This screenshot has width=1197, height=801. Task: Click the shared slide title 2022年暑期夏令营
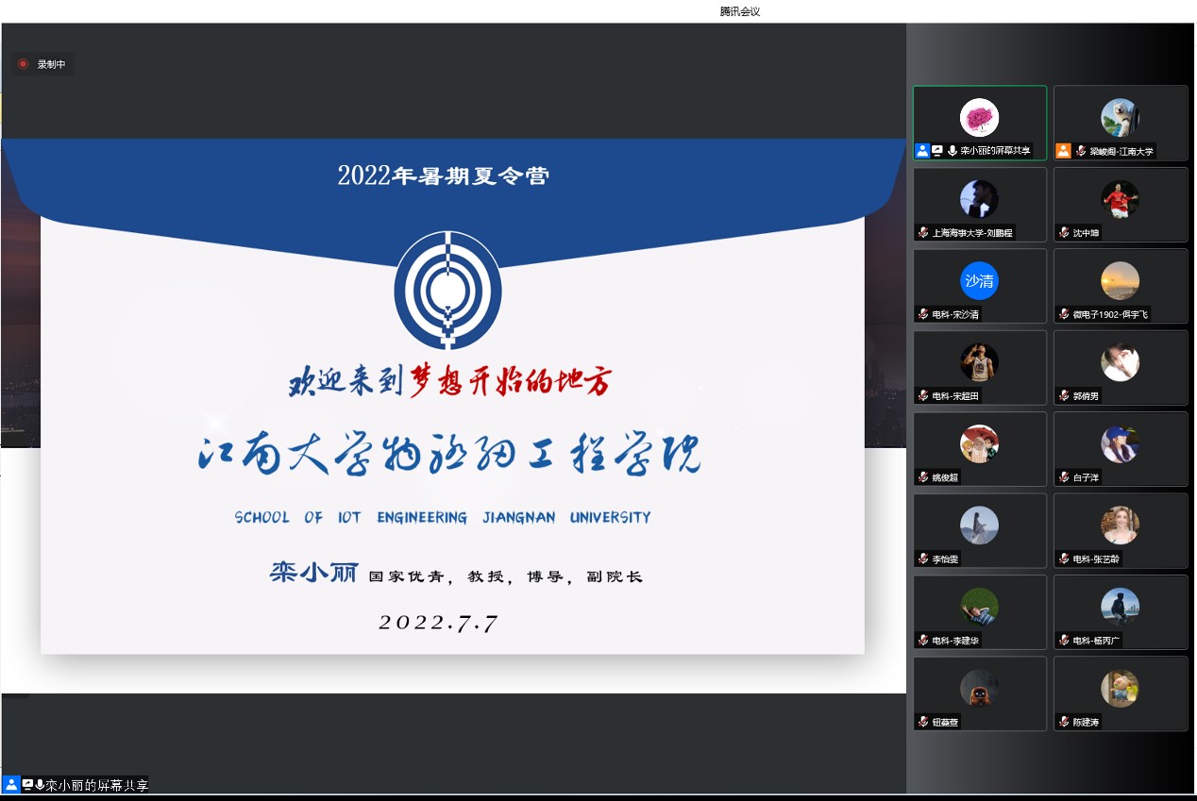pyautogui.click(x=443, y=175)
